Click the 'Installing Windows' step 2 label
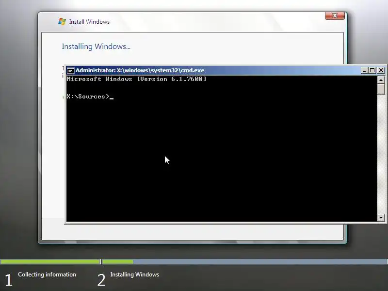Image resolution: width=388 pixels, height=291 pixels. [x=135, y=275]
